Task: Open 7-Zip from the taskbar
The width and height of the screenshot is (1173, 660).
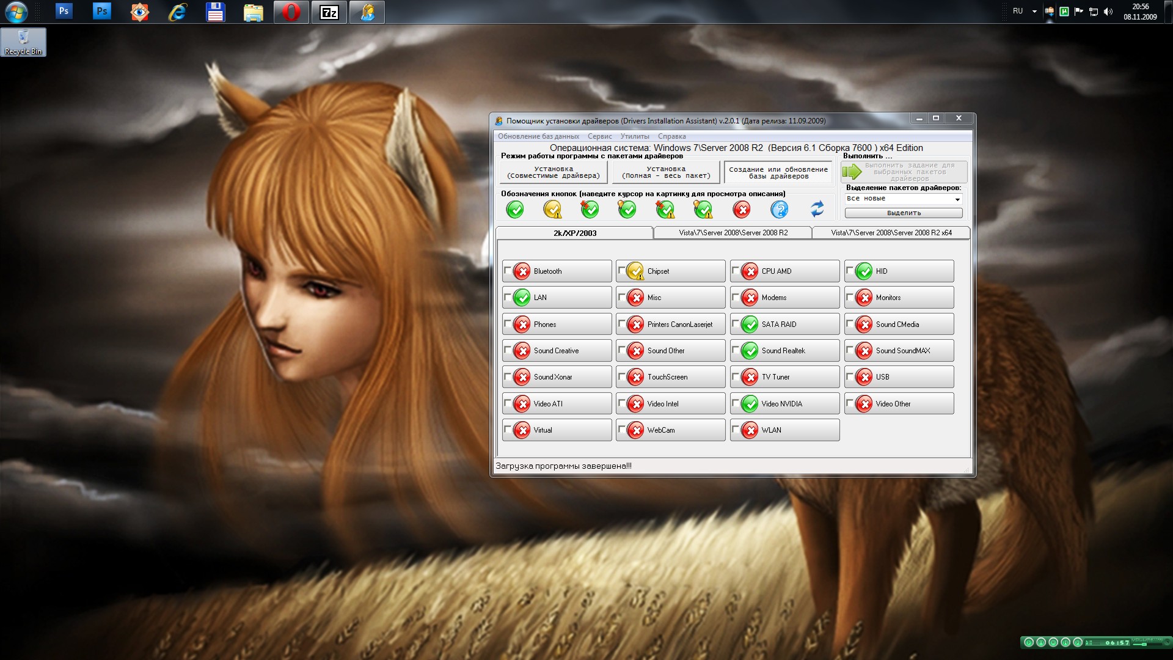Action: tap(329, 12)
